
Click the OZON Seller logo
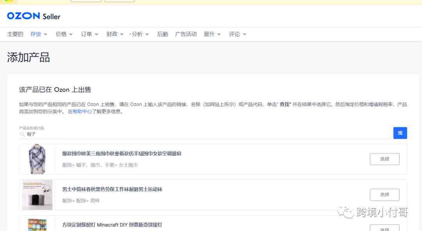[x=34, y=16]
